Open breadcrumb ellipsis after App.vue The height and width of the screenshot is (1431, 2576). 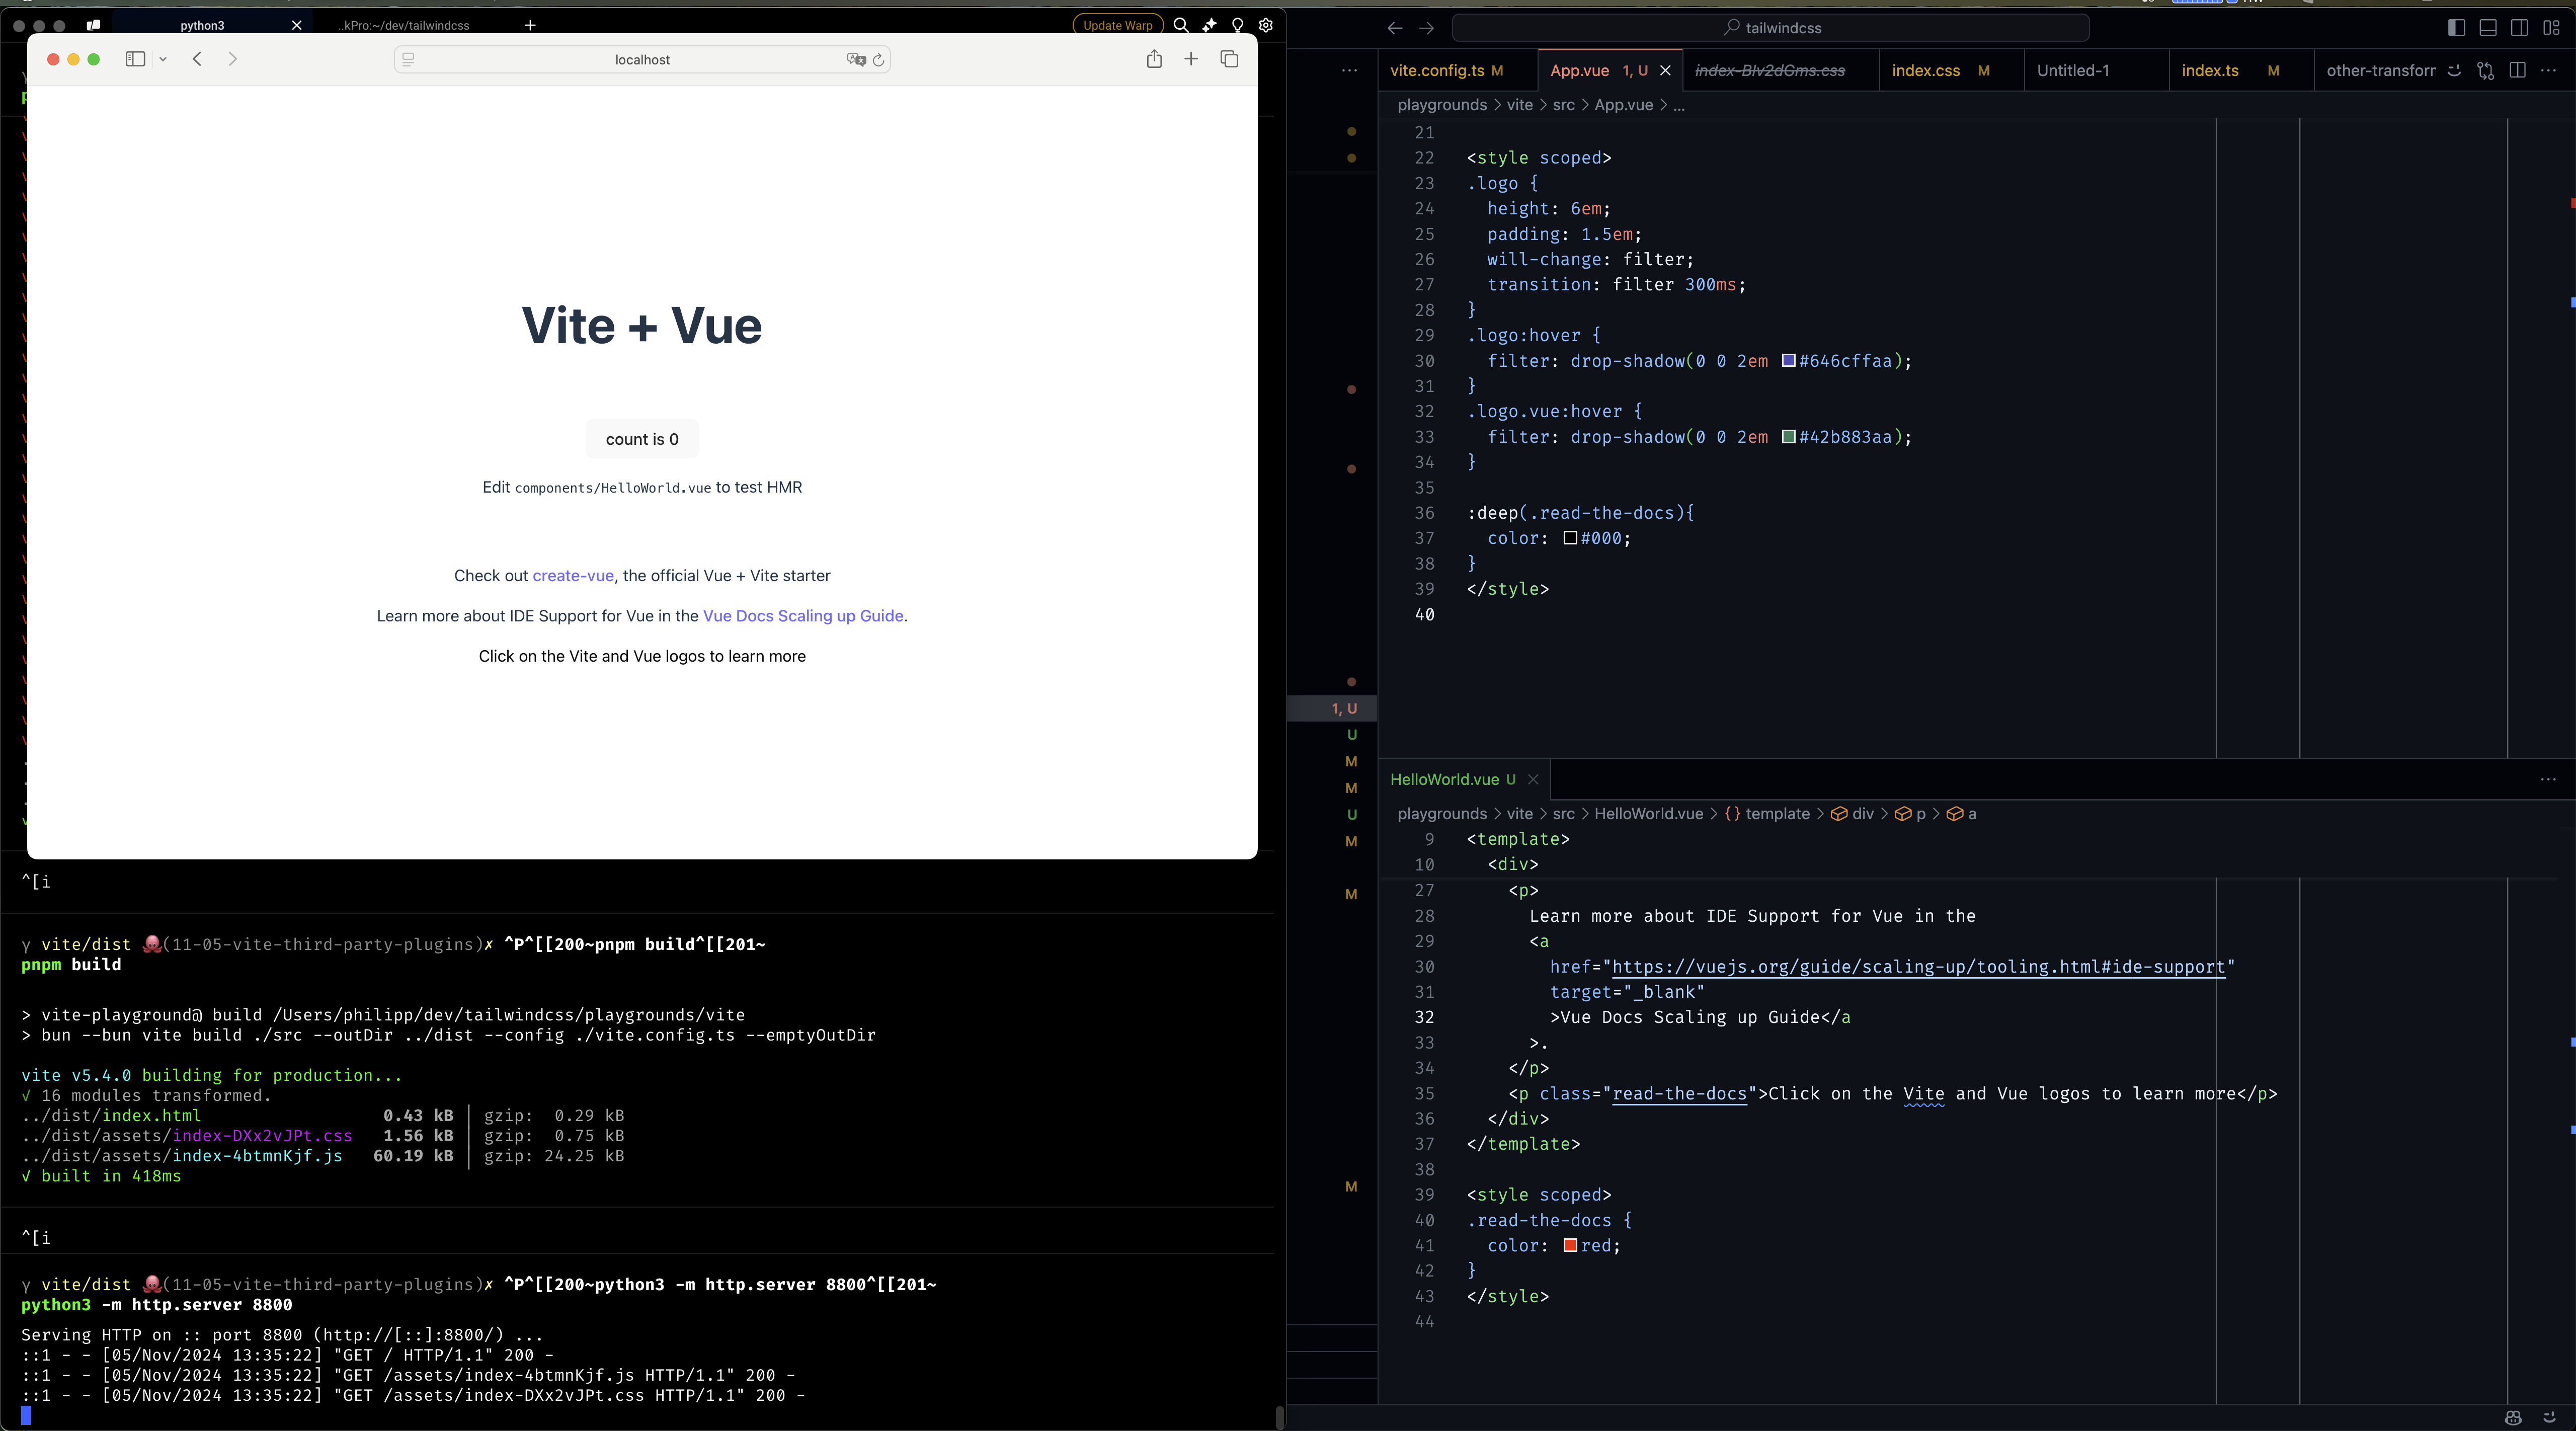point(1679,105)
